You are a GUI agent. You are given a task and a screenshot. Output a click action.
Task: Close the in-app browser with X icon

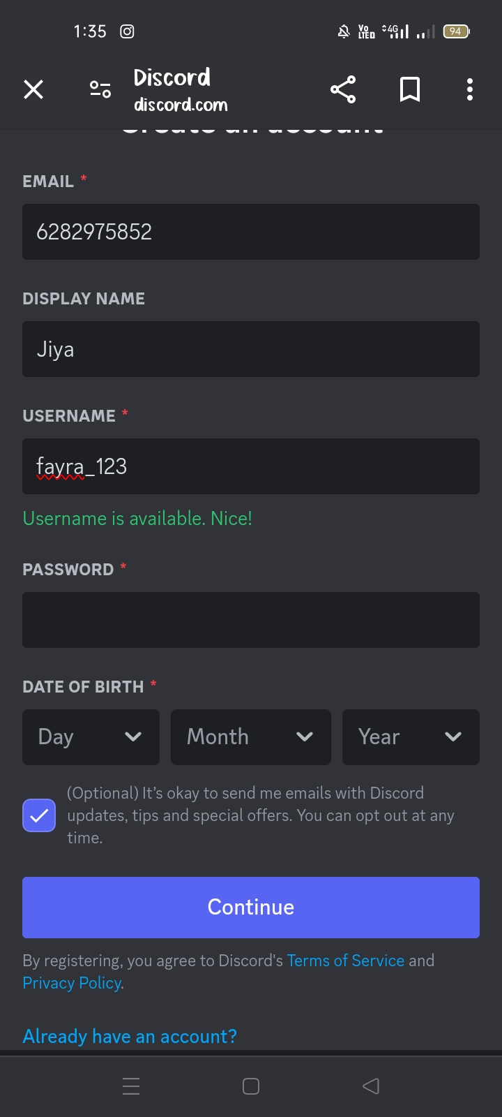click(33, 89)
